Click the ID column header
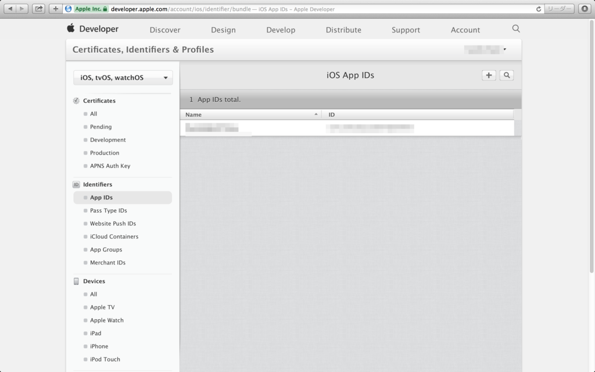Image resolution: width=595 pixels, height=372 pixels. 417,115
